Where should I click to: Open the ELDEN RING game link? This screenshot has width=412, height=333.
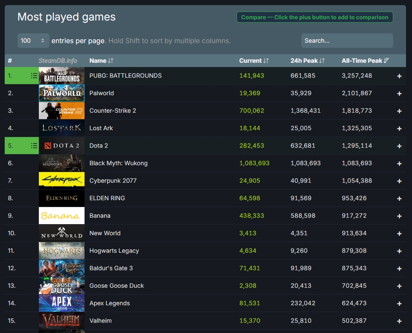107,198
